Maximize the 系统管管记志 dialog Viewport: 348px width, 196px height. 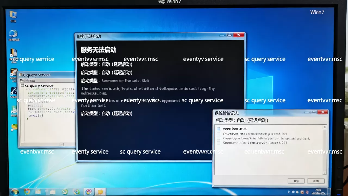313,112
